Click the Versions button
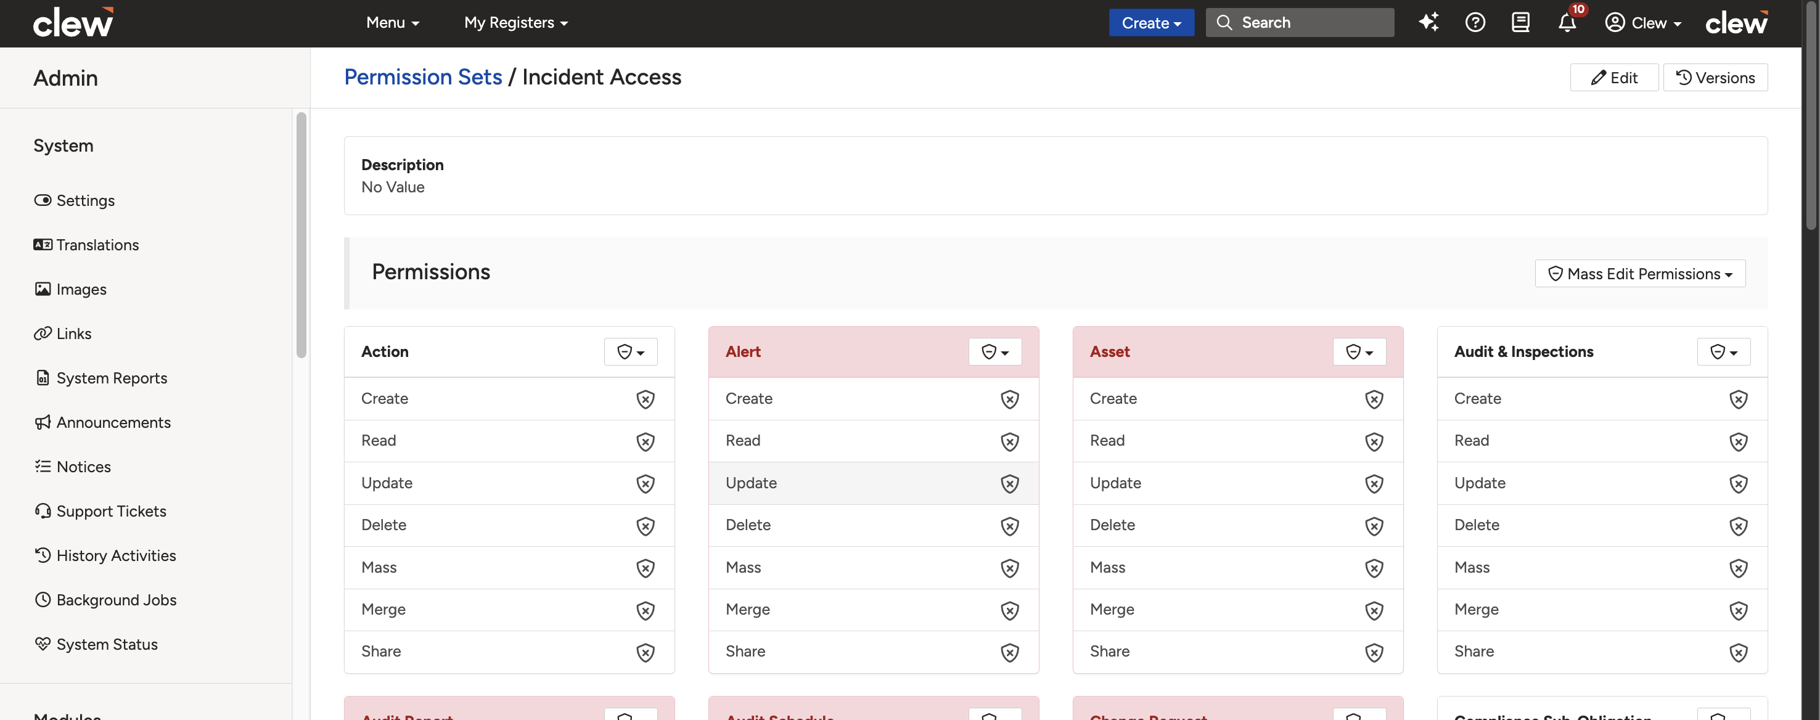Viewport: 1820px width, 720px height. [x=1715, y=78]
